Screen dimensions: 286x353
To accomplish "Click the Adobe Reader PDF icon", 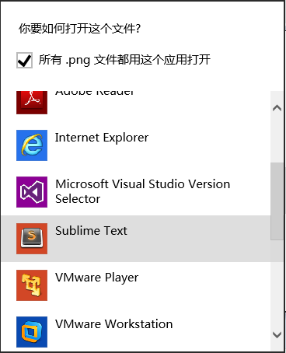I will click(32, 103).
